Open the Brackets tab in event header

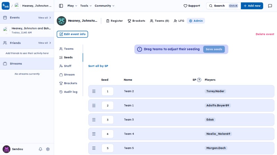coord(136,21)
